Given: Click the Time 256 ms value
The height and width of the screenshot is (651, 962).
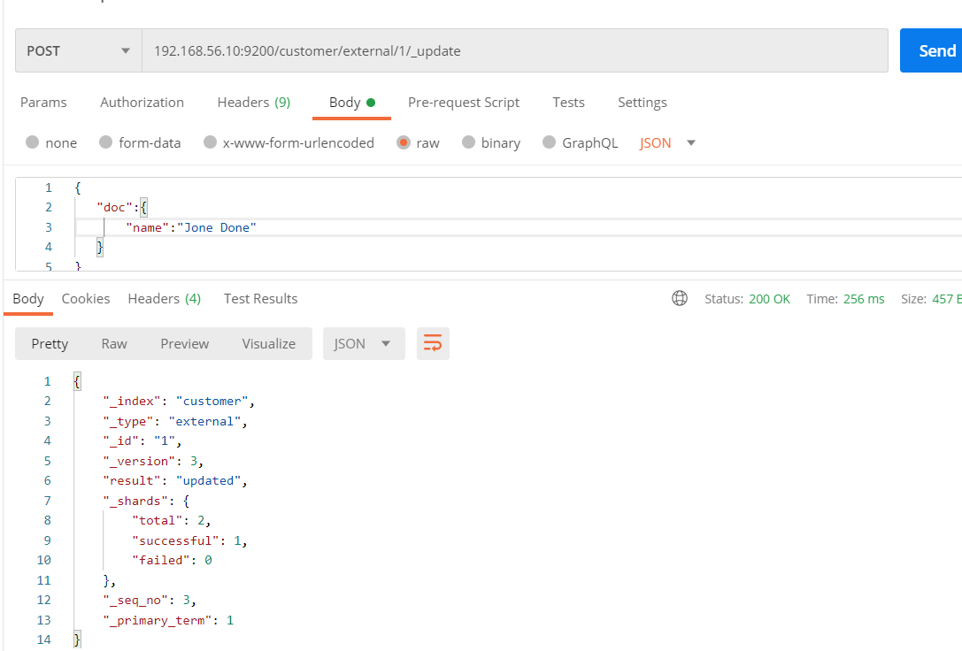Looking at the screenshot, I should pyautogui.click(x=845, y=299).
